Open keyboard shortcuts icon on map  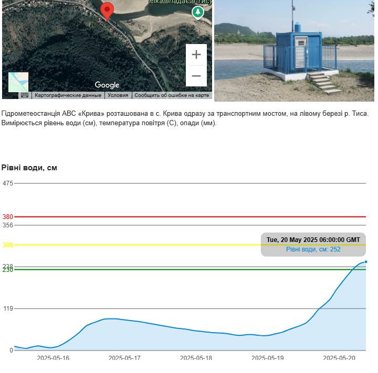(x=25, y=95)
